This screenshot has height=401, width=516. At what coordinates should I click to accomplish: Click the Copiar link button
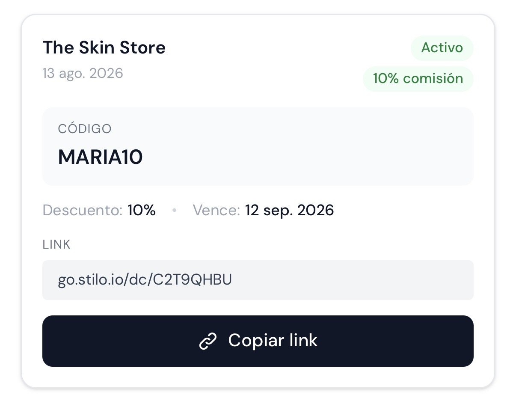pos(258,341)
